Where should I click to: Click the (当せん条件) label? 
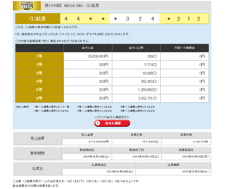(22, 107)
